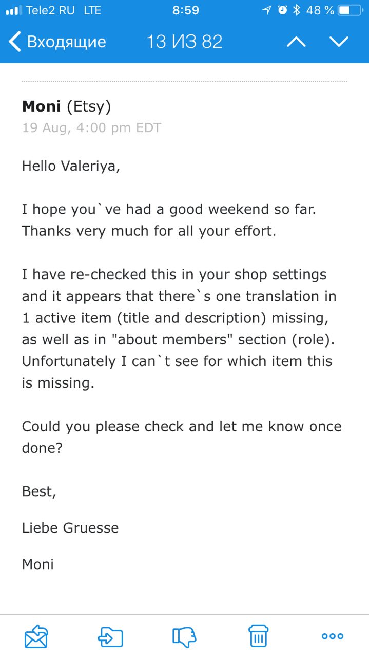Tap the Hello Valeriya greeting line
Screen dimensions: 369x658
(x=71, y=166)
